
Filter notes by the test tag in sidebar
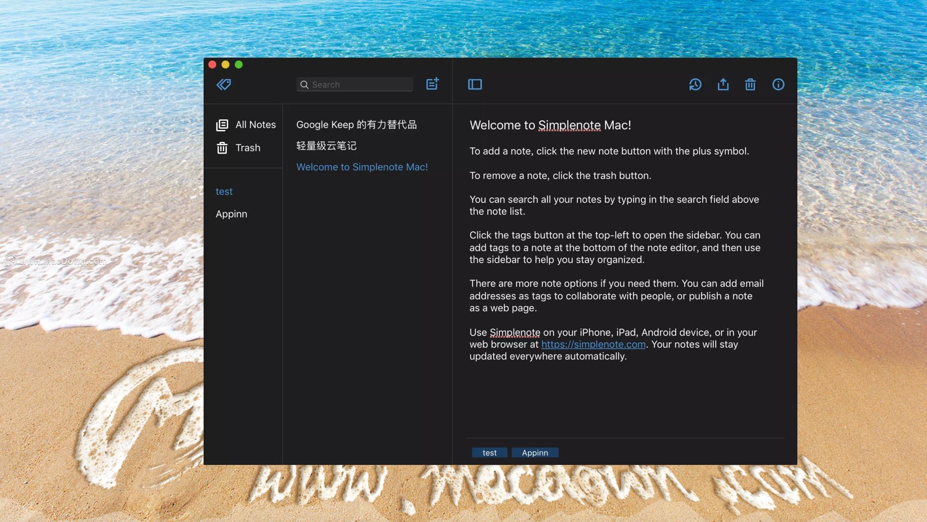(x=224, y=192)
